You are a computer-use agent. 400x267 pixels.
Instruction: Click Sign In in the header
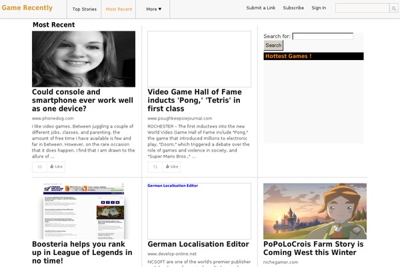319,8
